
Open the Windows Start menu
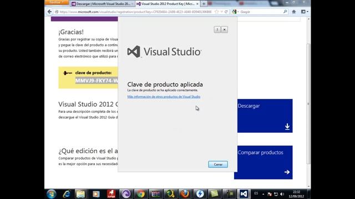point(52,194)
